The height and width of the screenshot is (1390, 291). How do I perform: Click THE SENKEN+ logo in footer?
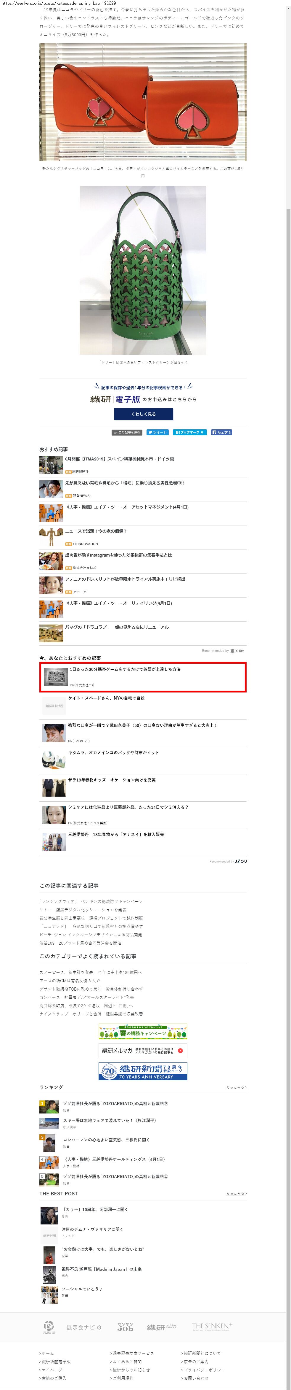[212, 1326]
